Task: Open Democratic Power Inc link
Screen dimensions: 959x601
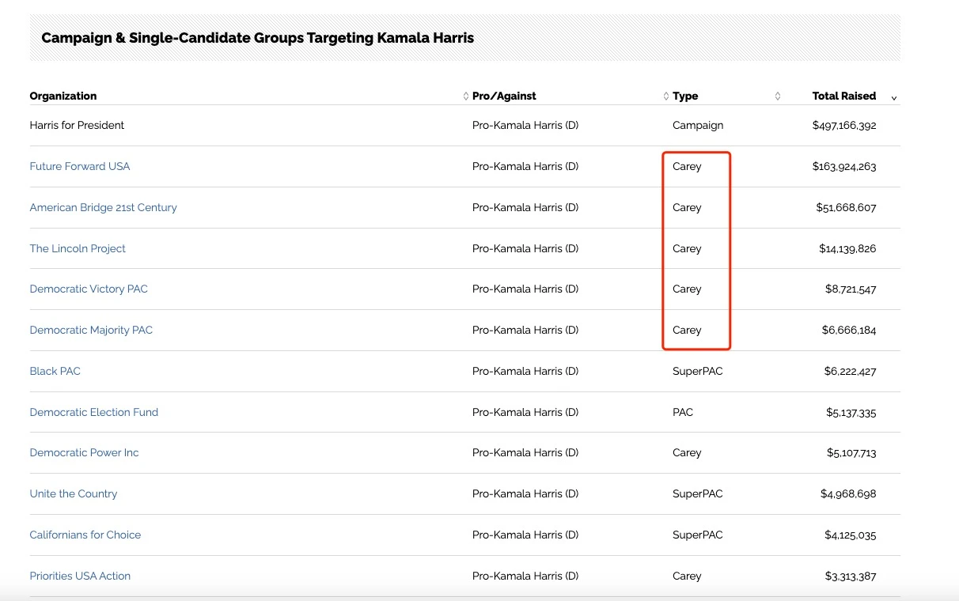Action: (x=84, y=453)
